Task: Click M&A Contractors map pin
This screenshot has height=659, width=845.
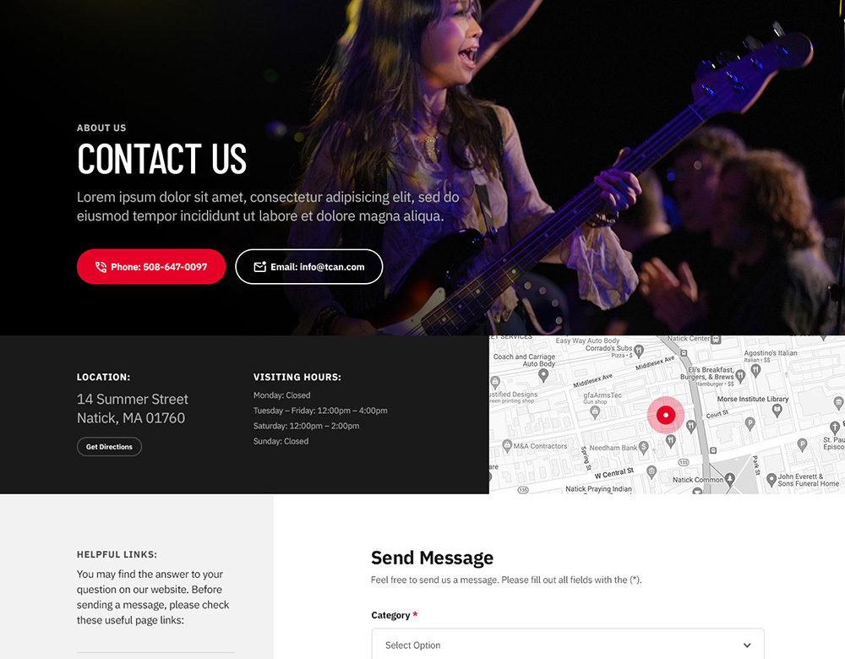Action: [506, 445]
